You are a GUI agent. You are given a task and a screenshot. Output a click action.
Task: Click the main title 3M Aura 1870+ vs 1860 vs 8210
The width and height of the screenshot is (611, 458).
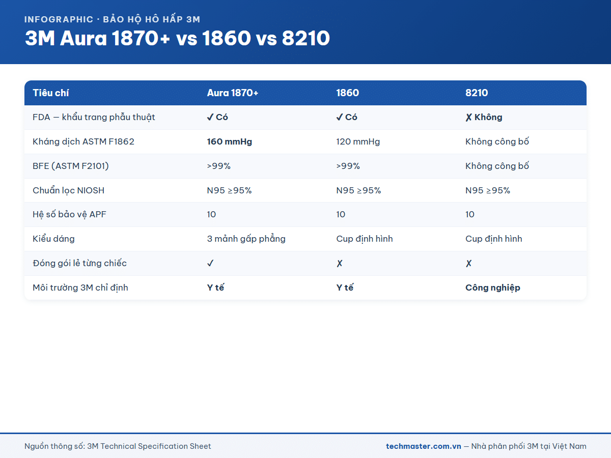(178, 39)
